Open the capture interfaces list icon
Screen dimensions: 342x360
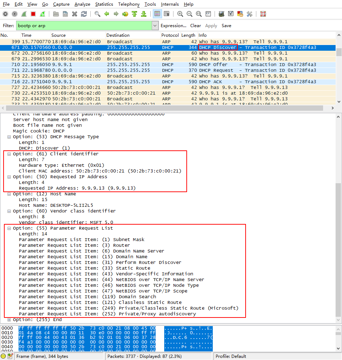coord(5,14)
